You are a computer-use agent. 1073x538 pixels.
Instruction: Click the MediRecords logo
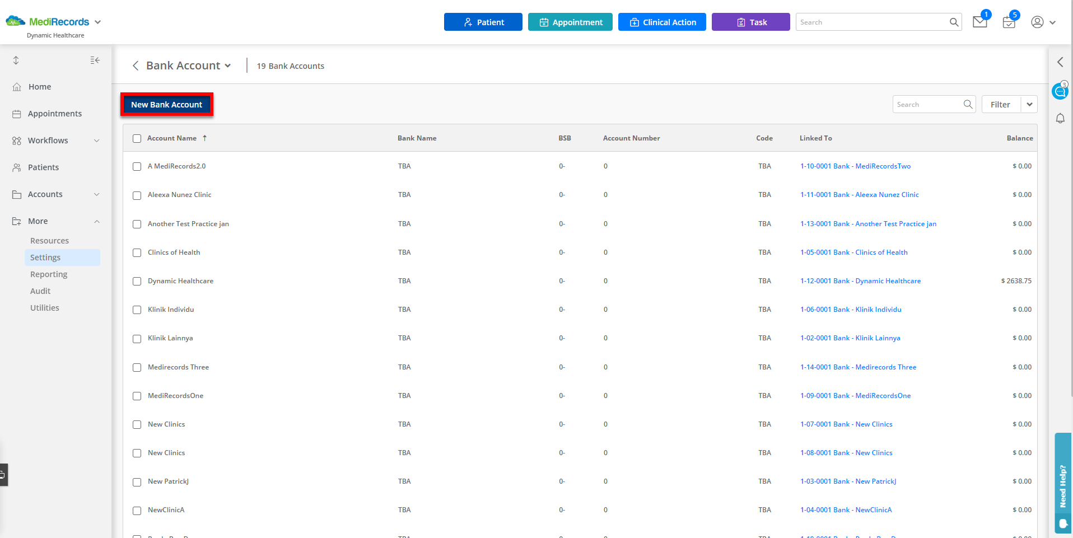click(48, 22)
